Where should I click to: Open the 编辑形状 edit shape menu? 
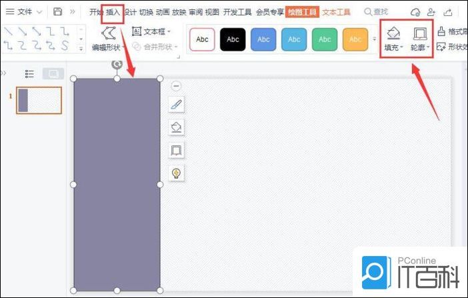(108, 39)
